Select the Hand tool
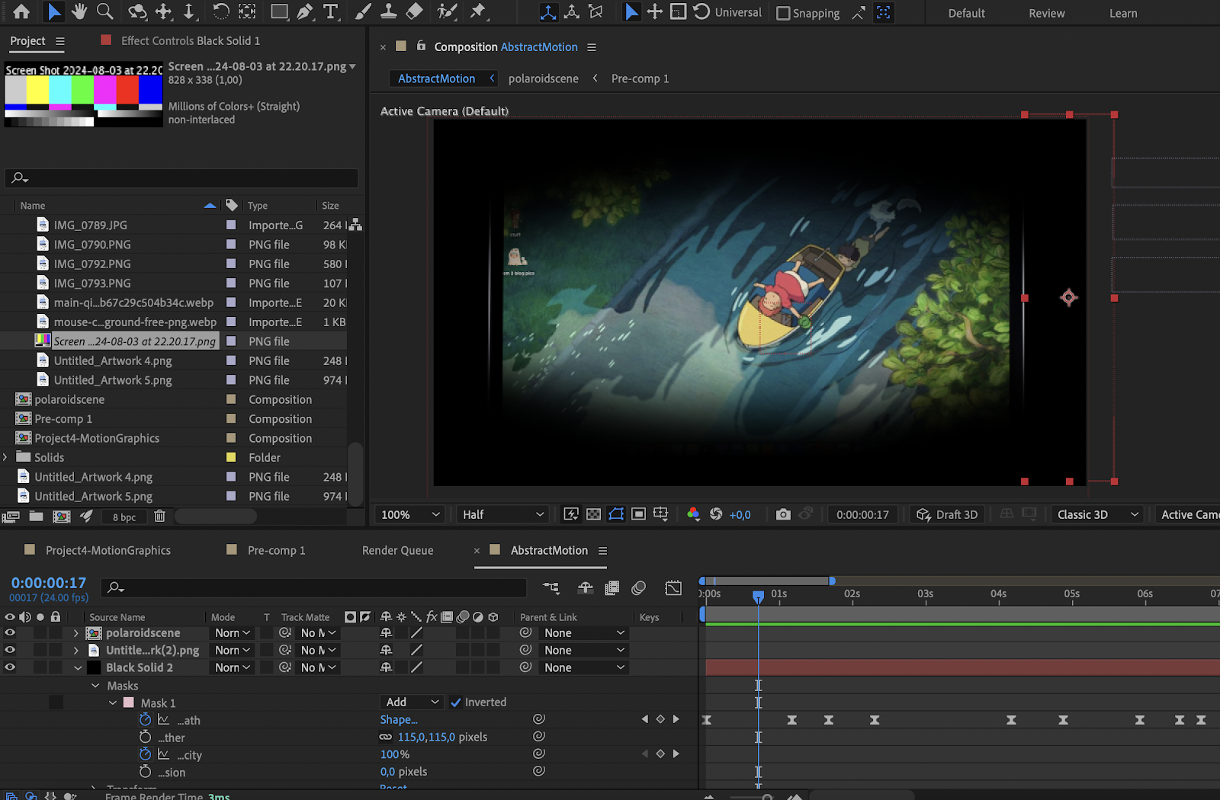The image size is (1220, 800). tap(79, 12)
